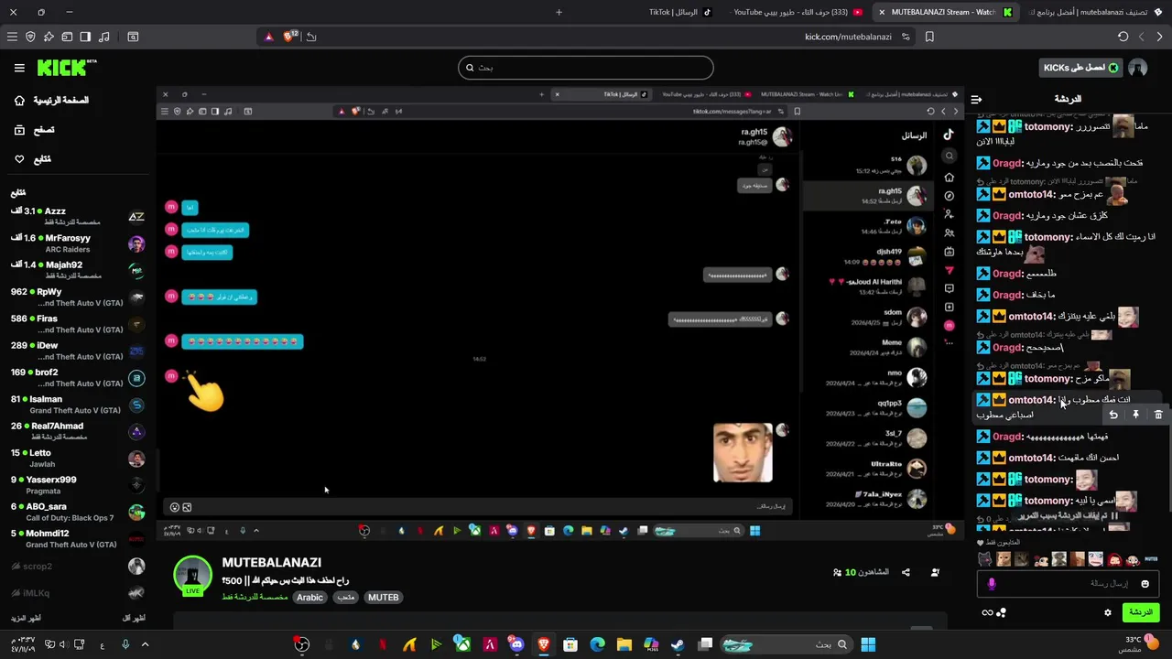The image size is (1172, 659).
Task: Click the infinity icon below chat
Action: pyautogui.click(x=987, y=612)
